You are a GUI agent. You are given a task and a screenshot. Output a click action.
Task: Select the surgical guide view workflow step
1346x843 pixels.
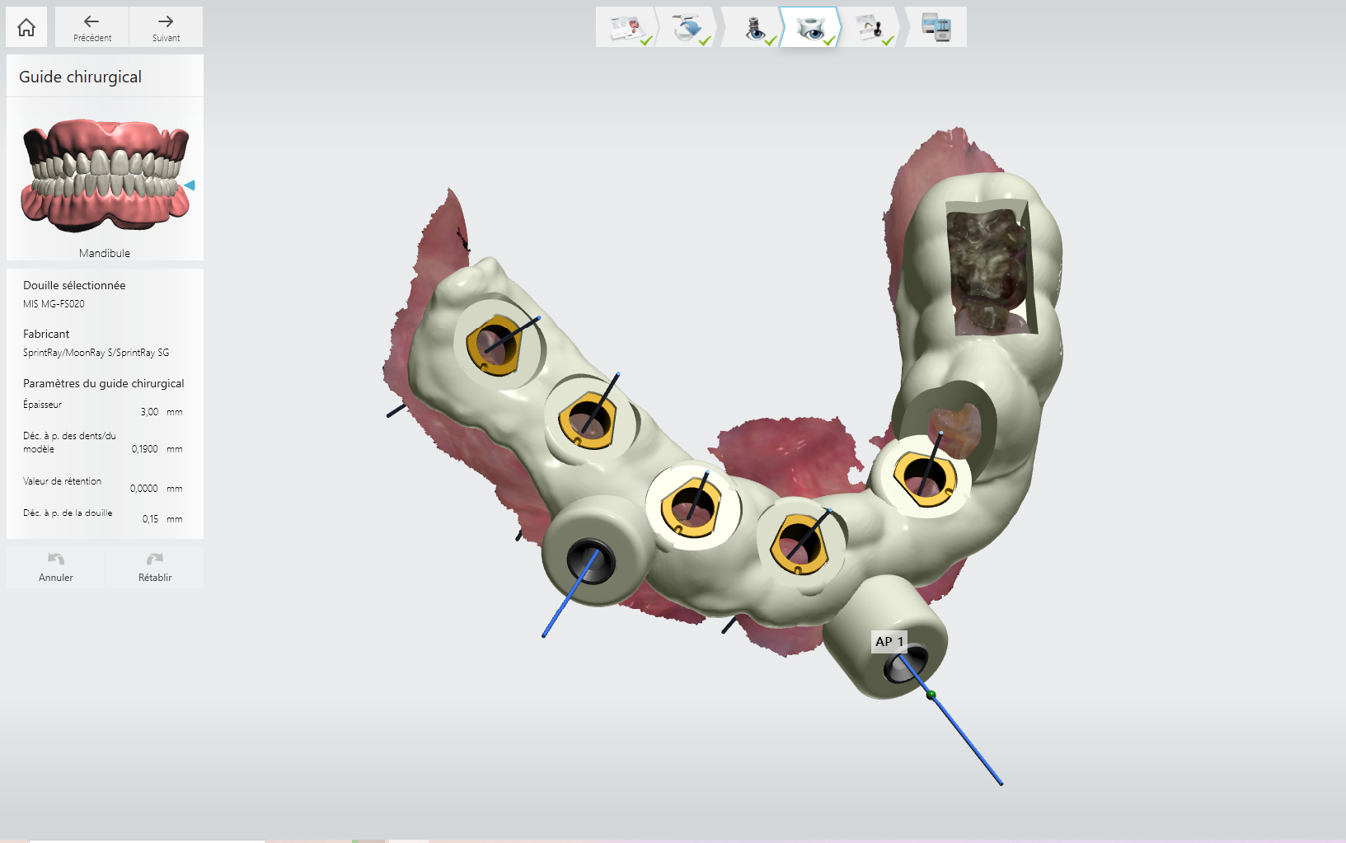(811, 27)
